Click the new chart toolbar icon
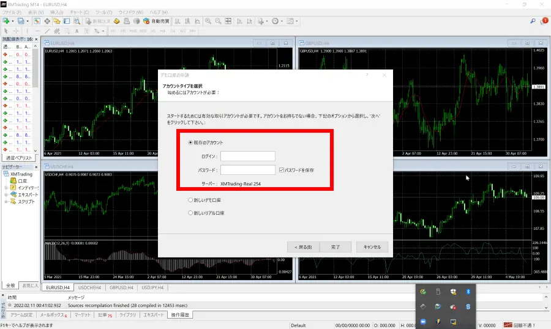The image size is (551, 329). 6,21
